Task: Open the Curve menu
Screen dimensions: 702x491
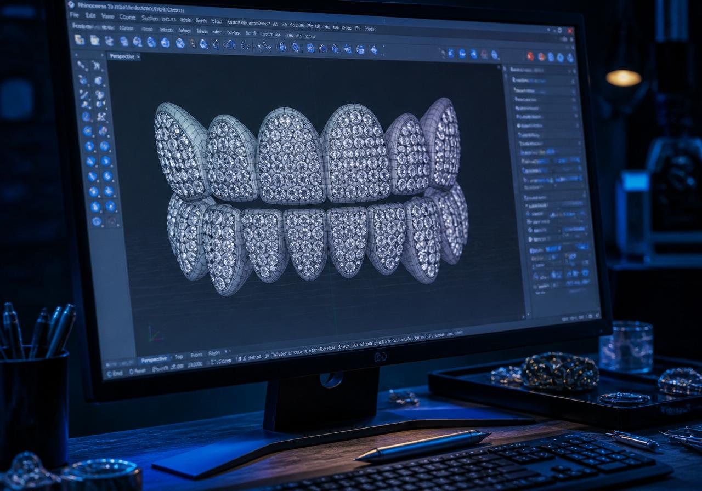Action: click(x=127, y=16)
